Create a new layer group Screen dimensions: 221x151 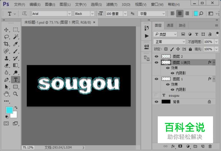tap(195, 146)
